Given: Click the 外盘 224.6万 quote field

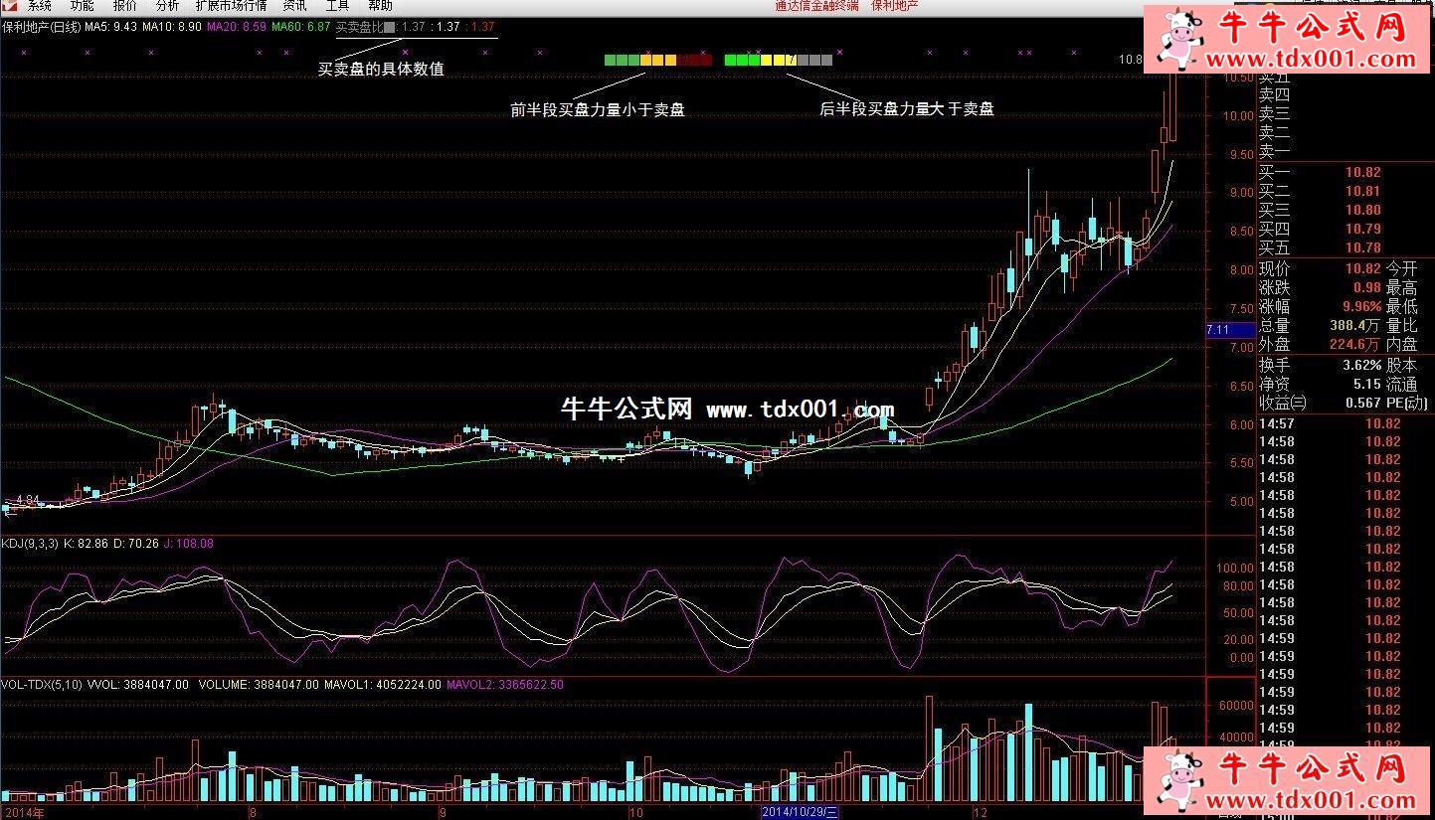Looking at the screenshot, I should pyautogui.click(x=1321, y=344).
